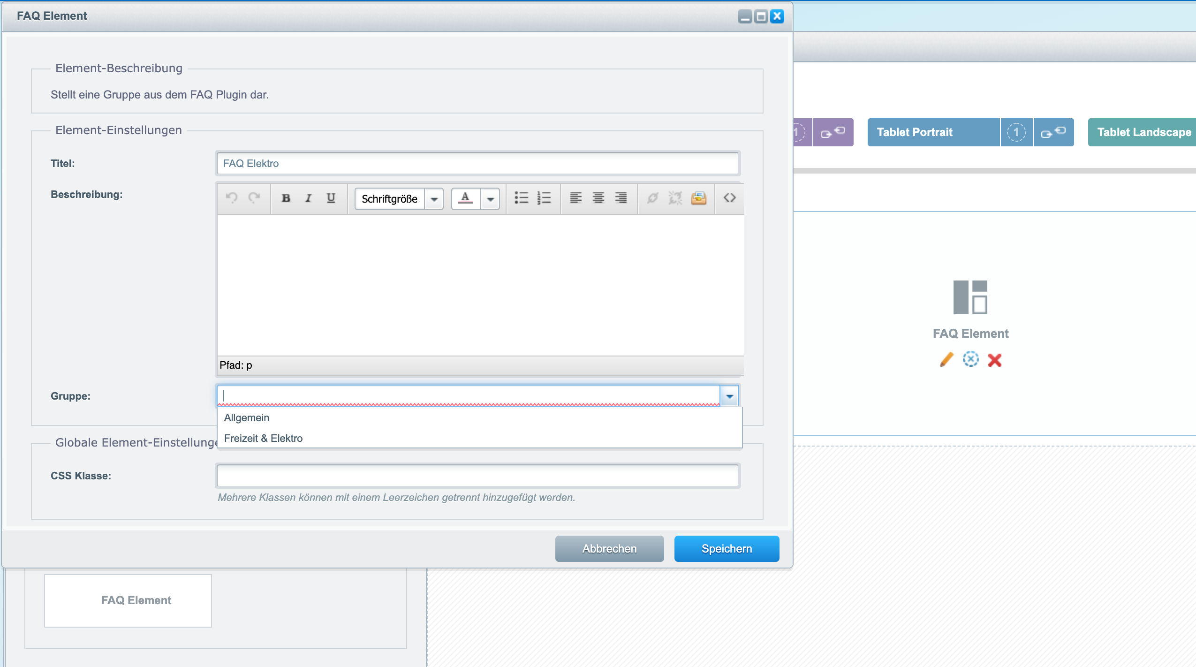This screenshot has height=667, width=1196.
Task: Expand the Schriftgröße font size dropdown
Action: pos(434,198)
